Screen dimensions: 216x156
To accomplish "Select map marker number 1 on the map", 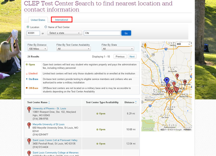I will click(169, 86).
